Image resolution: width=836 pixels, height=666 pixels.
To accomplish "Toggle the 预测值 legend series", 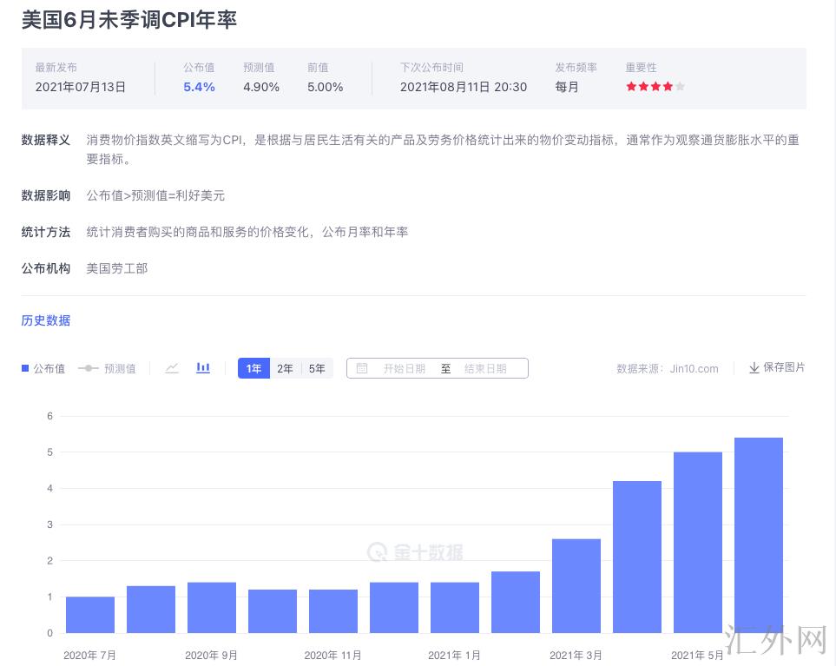I will click(x=107, y=368).
